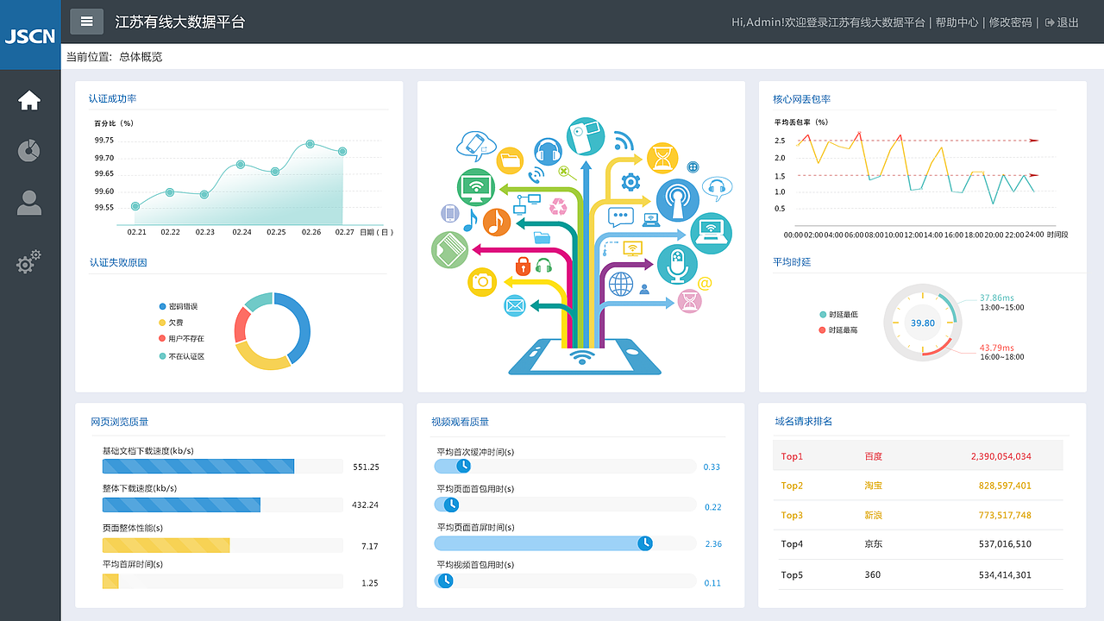Click the yellow folder circle icon
Image resolution: width=1104 pixels, height=621 pixels.
[x=511, y=160]
